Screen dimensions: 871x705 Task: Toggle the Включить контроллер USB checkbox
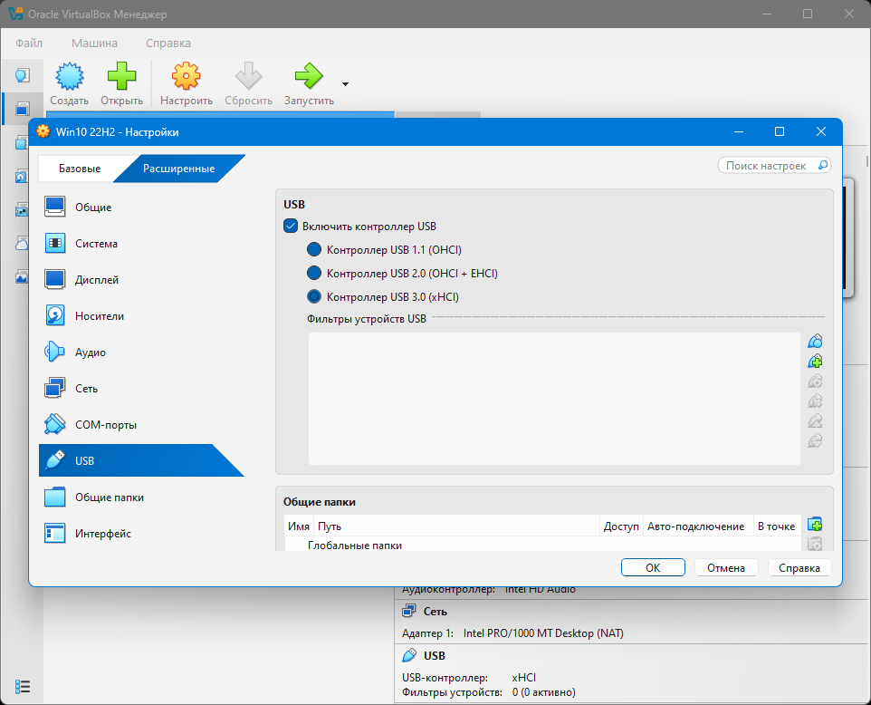pyautogui.click(x=291, y=226)
